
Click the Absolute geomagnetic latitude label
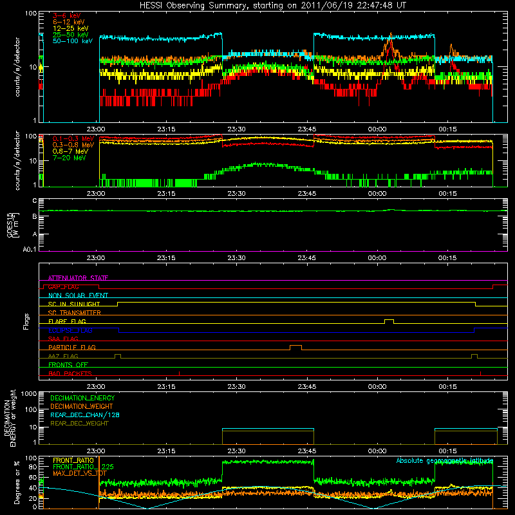click(445, 460)
